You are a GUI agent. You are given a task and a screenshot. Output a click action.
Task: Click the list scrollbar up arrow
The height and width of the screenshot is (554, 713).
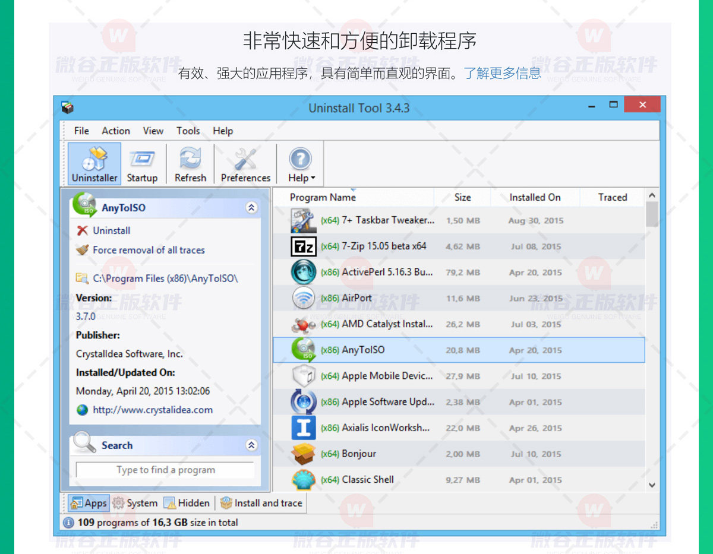[x=652, y=195]
